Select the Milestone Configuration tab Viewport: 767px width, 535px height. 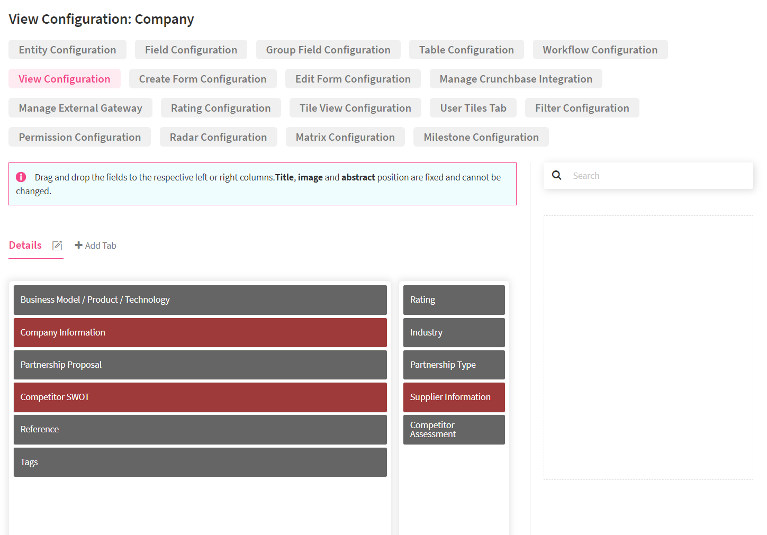tap(481, 137)
